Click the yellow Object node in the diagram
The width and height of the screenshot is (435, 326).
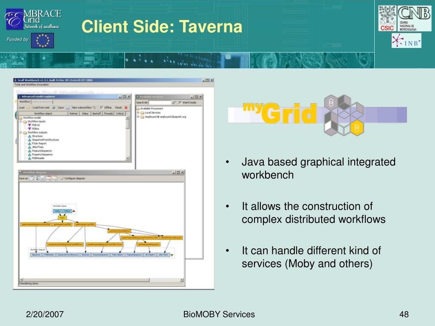(62, 218)
